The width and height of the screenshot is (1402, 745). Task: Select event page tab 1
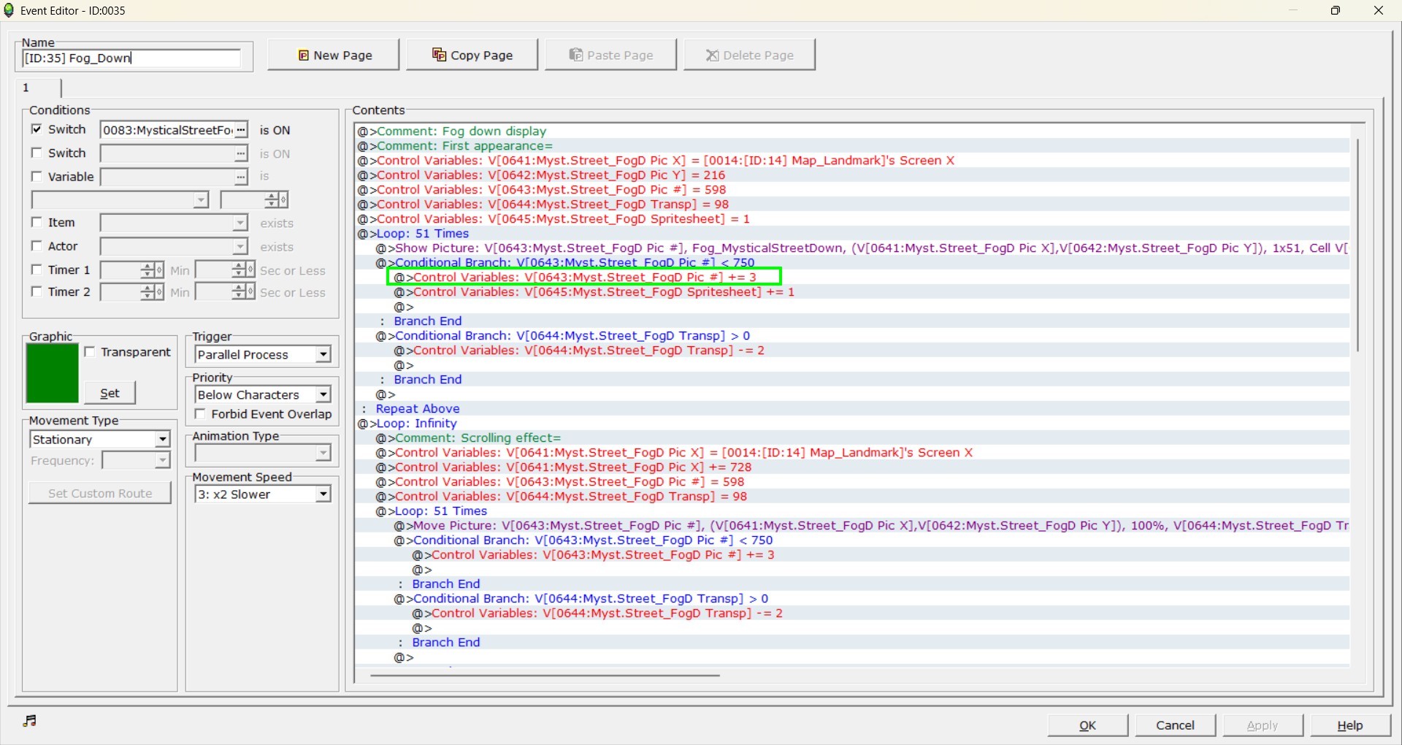(39, 88)
